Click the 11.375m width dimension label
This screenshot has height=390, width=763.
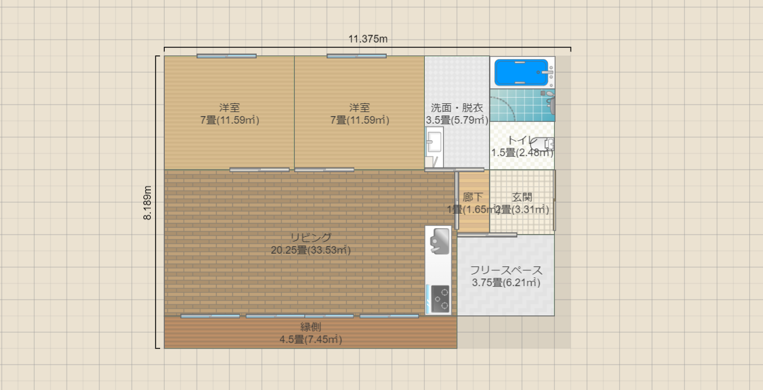point(368,39)
